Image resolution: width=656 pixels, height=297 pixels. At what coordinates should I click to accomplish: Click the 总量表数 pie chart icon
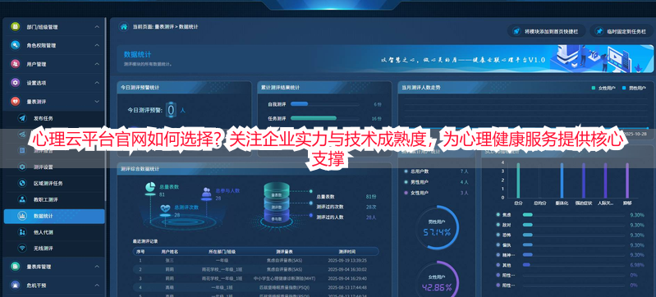pos(150,189)
